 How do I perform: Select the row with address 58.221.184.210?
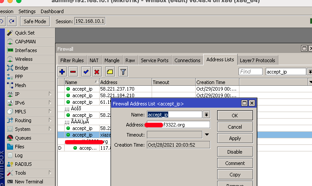coord(185,95)
